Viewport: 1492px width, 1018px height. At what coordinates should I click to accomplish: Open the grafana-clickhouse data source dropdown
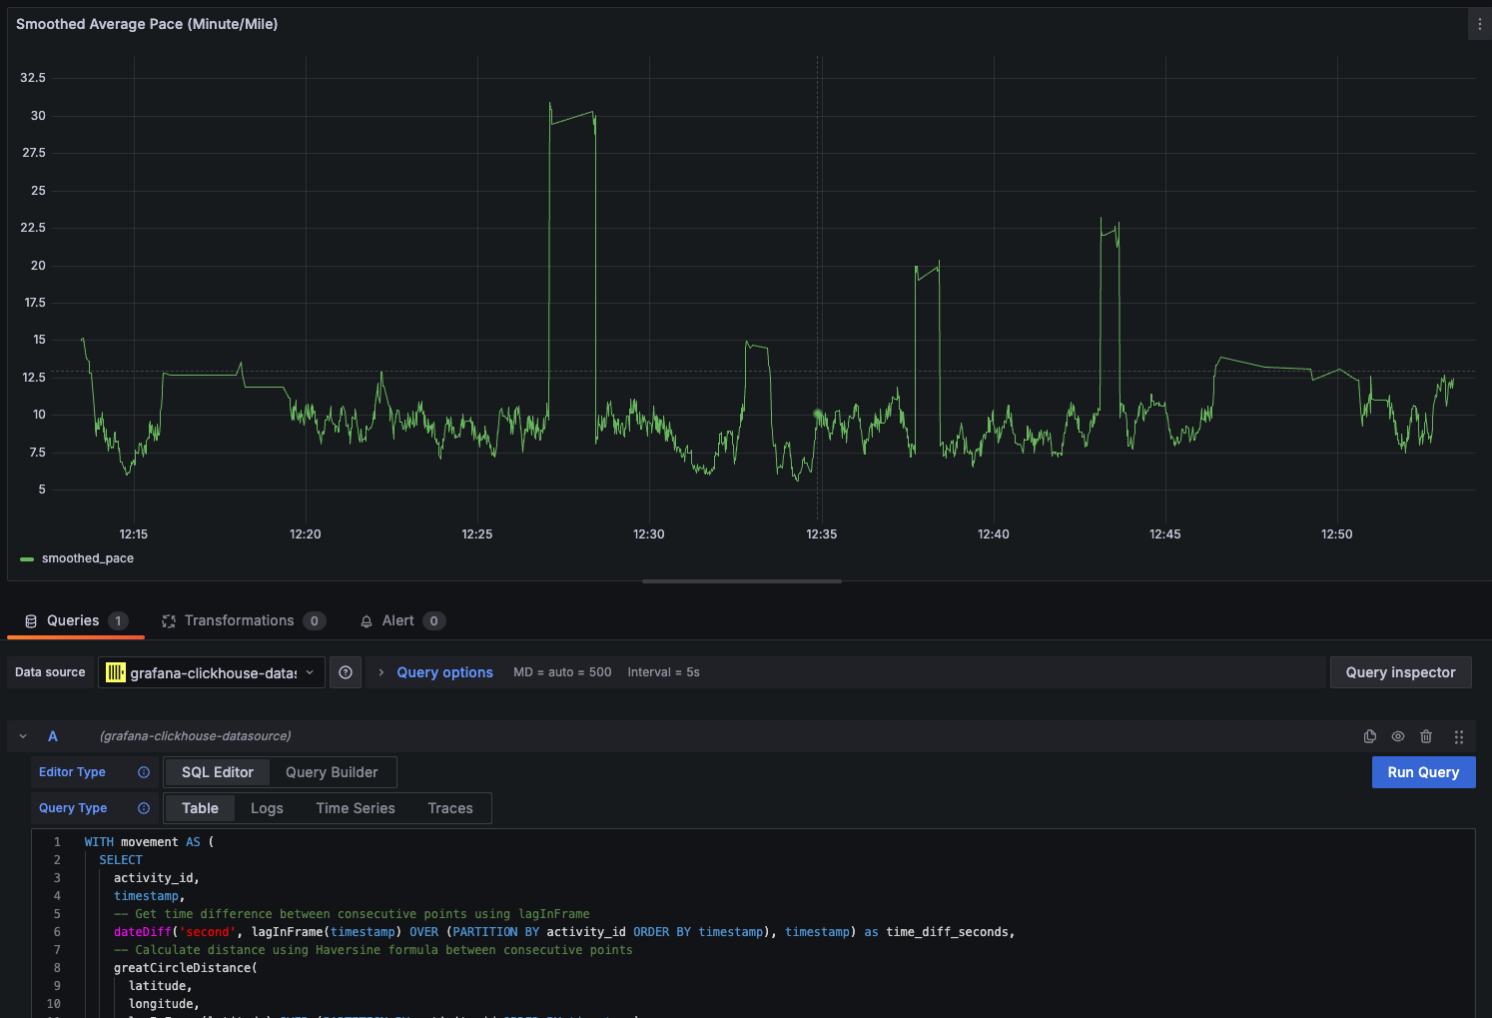212,672
